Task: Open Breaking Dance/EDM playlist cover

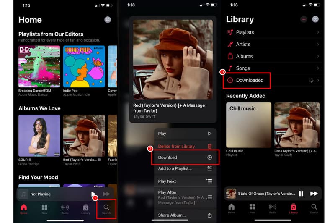Action: pos(39,66)
